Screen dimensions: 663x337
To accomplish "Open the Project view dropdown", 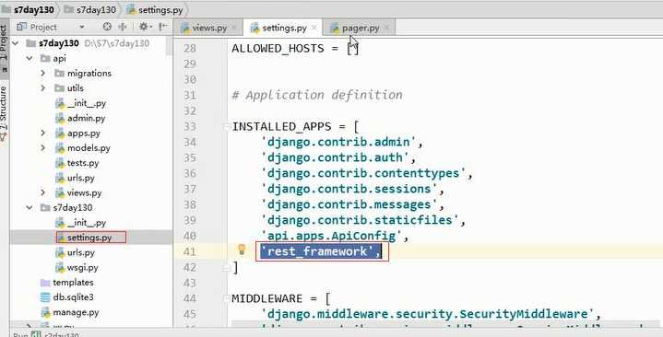I will pos(81,27).
